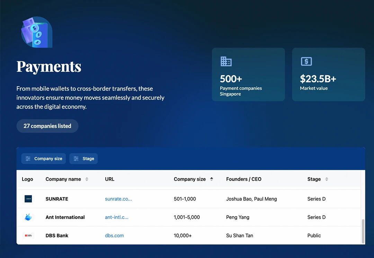This screenshot has height=258, width=374.
Task: Open the Stage filter
Action: 84,159
